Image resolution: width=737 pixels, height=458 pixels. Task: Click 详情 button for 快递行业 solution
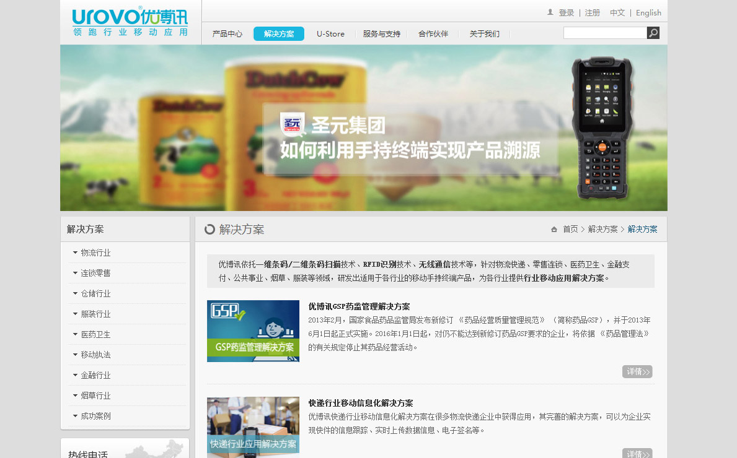pyautogui.click(x=637, y=453)
